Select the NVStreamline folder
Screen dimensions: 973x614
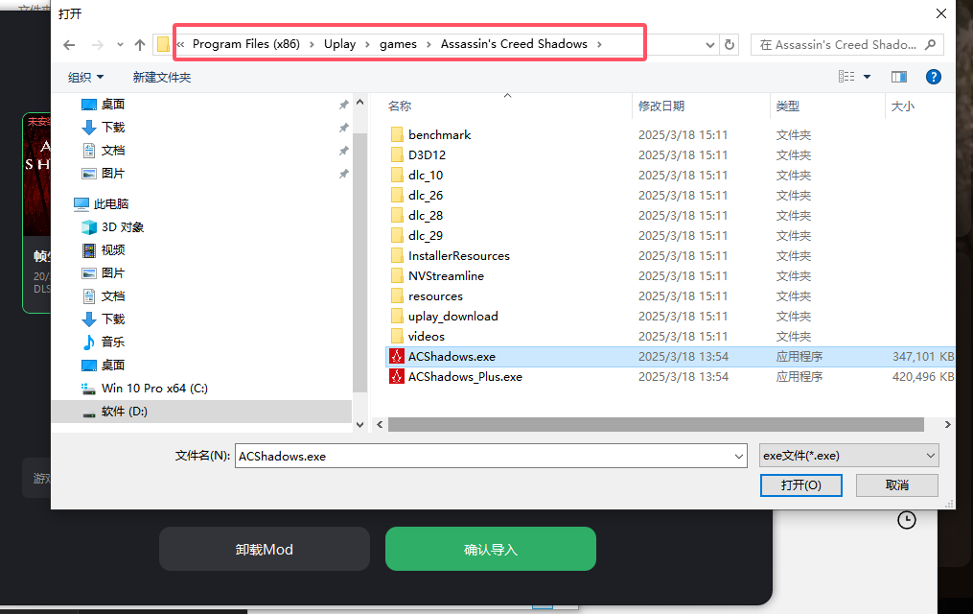pyautogui.click(x=446, y=275)
